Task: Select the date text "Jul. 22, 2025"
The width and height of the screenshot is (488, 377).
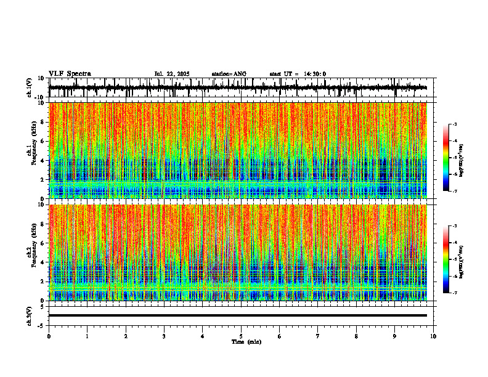Action: [x=172, y=74]
